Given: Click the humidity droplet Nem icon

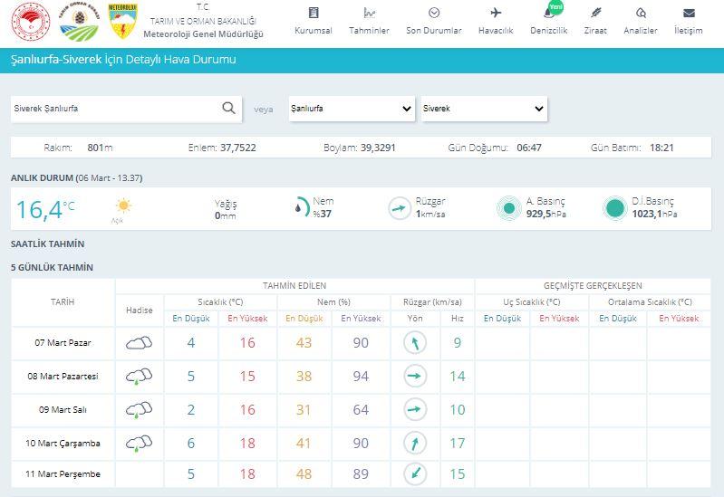Looking at the screenshot, I should click(302, 207).
